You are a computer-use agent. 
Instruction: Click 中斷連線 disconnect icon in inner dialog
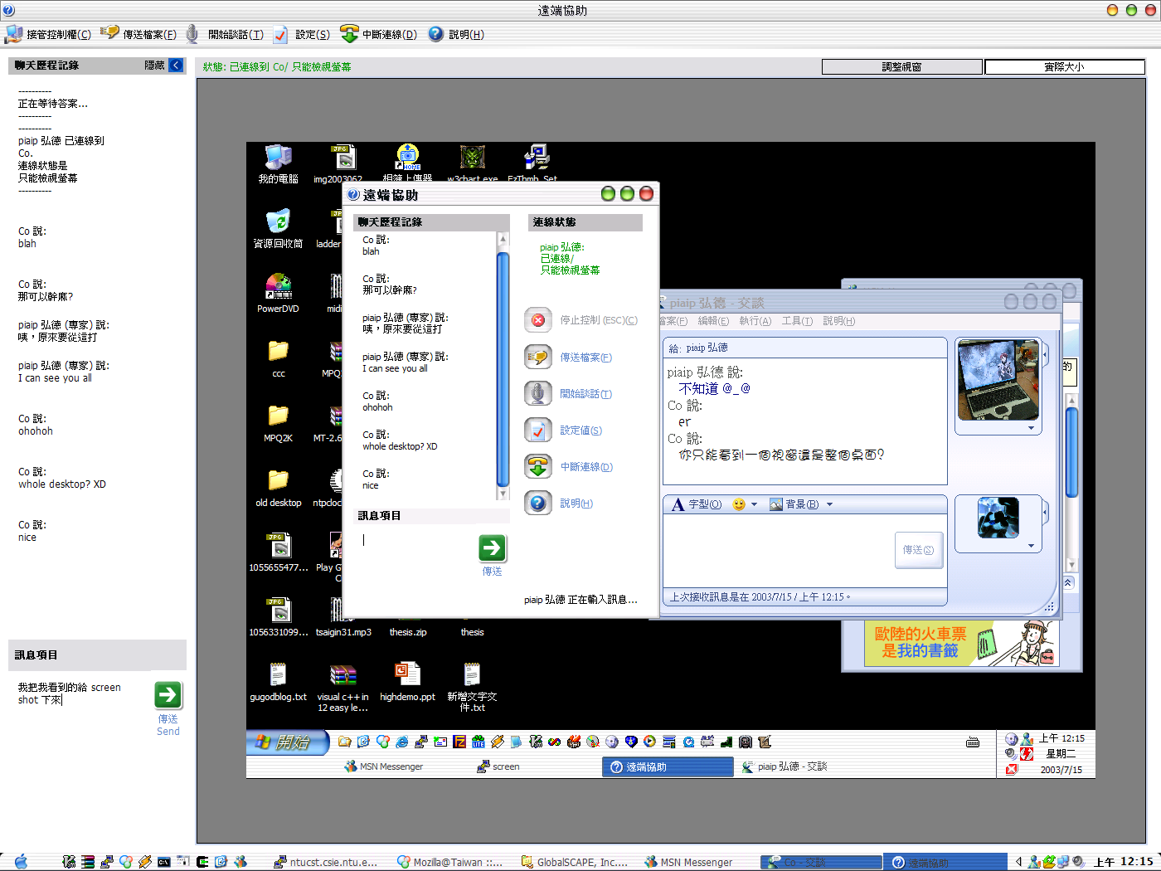(x=538, y=466)
